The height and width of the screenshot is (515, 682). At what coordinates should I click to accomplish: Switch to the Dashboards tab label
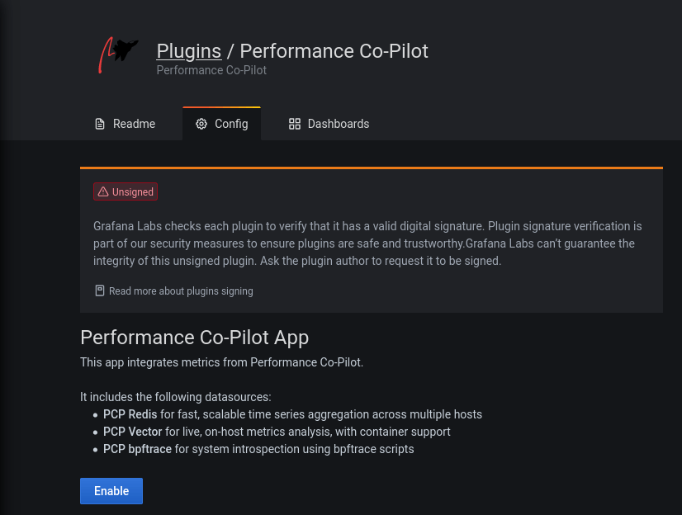(x=339, y=124)
